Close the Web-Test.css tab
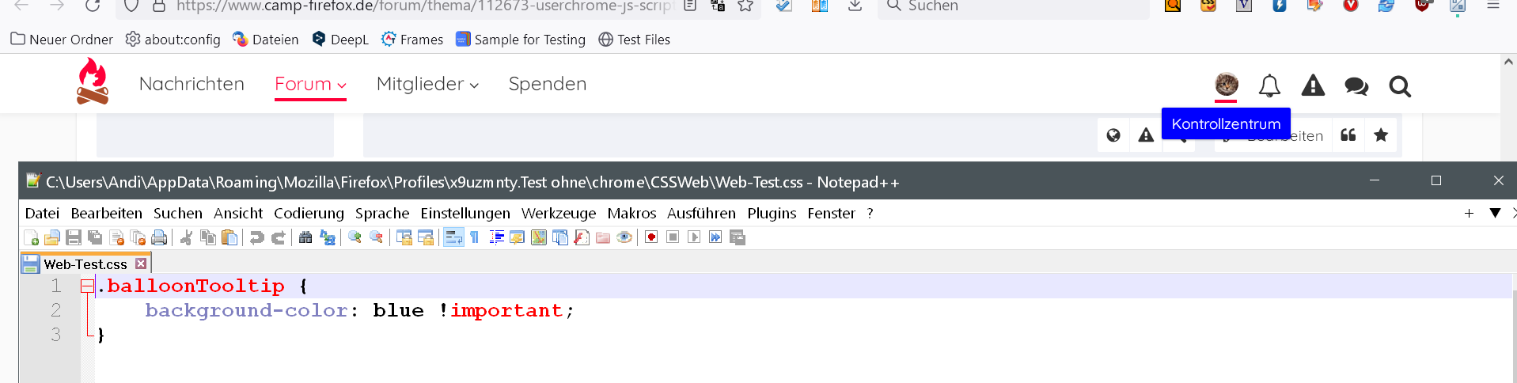Screen dimensions: 1517x383 (x=141, y=264)
